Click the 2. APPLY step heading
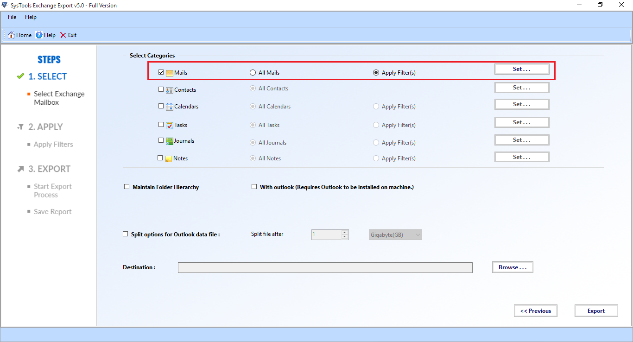This screenshot has height=342, width=633. click(45, 127)
